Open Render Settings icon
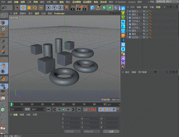This screenshot has height=137, width=179. 85,8
